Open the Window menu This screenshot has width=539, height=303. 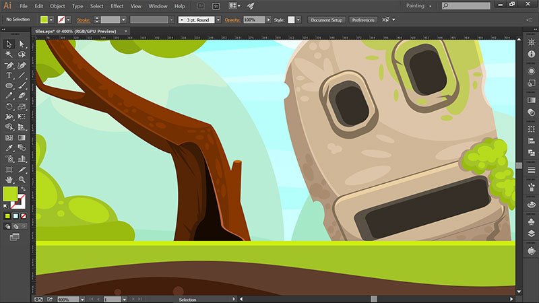point(158,6)
